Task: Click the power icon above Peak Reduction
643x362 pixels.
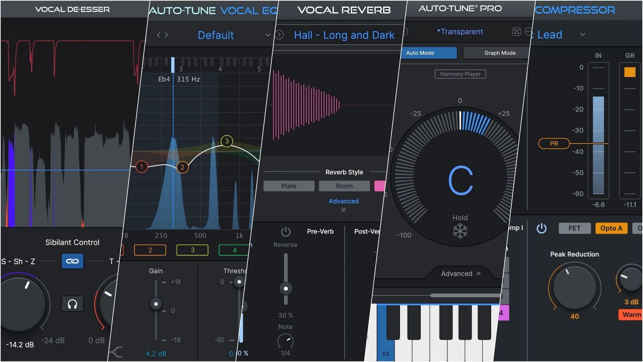Action: pos(542,228)
